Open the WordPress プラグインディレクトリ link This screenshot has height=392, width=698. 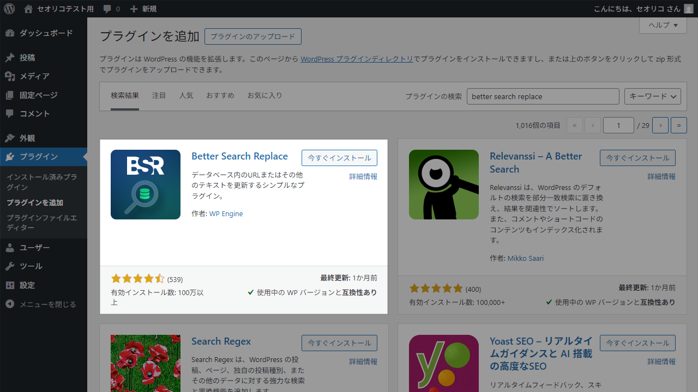pos(356,59)
